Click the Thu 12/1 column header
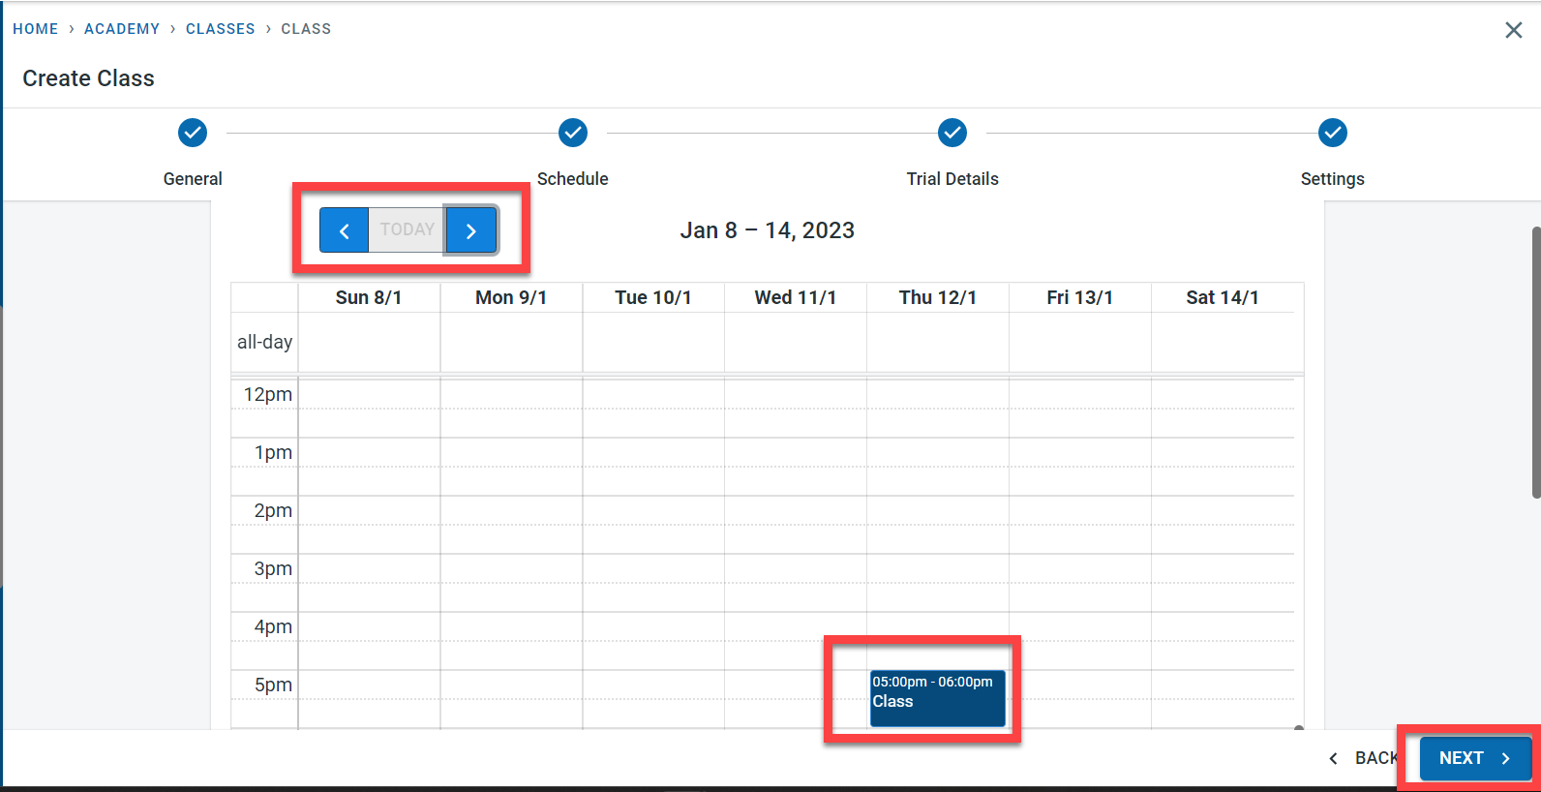This screenshot has height=792, width=1541. [x=937, y=297]
